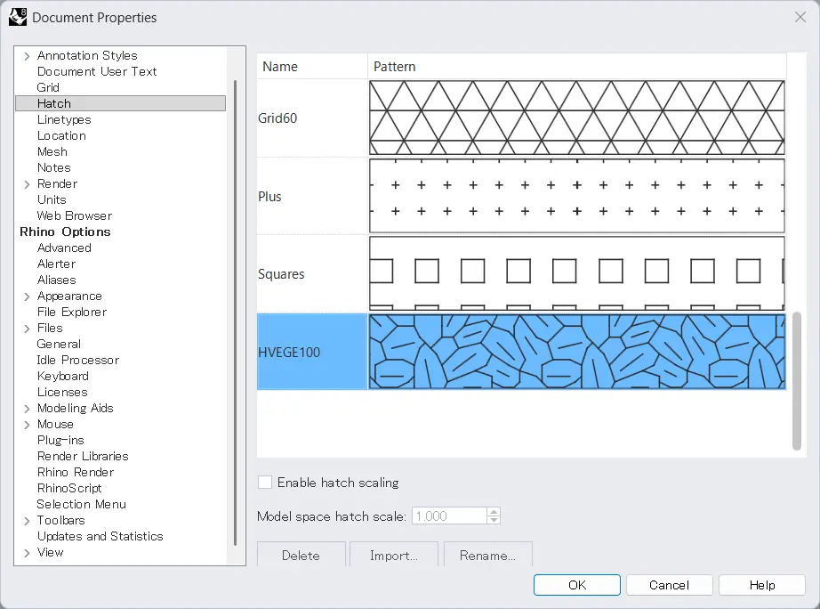Confirm with the OK button
Viewport: 820px width, 609px height.
577,585
